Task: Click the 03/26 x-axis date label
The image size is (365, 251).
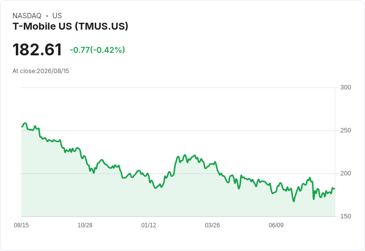Action: [212, 225]
